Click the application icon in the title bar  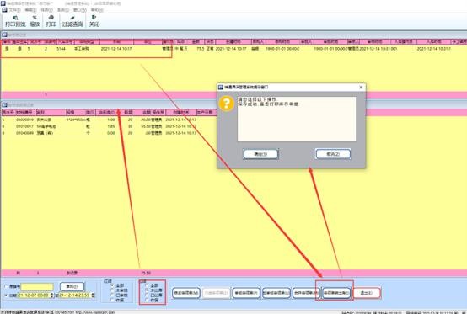[x=3, y=3]
